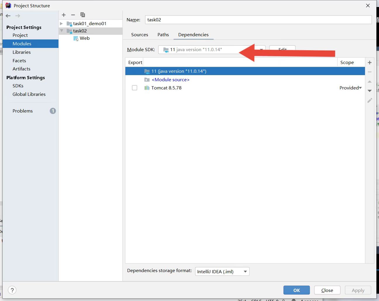Click the module Name input field

[x=258, y=20]
